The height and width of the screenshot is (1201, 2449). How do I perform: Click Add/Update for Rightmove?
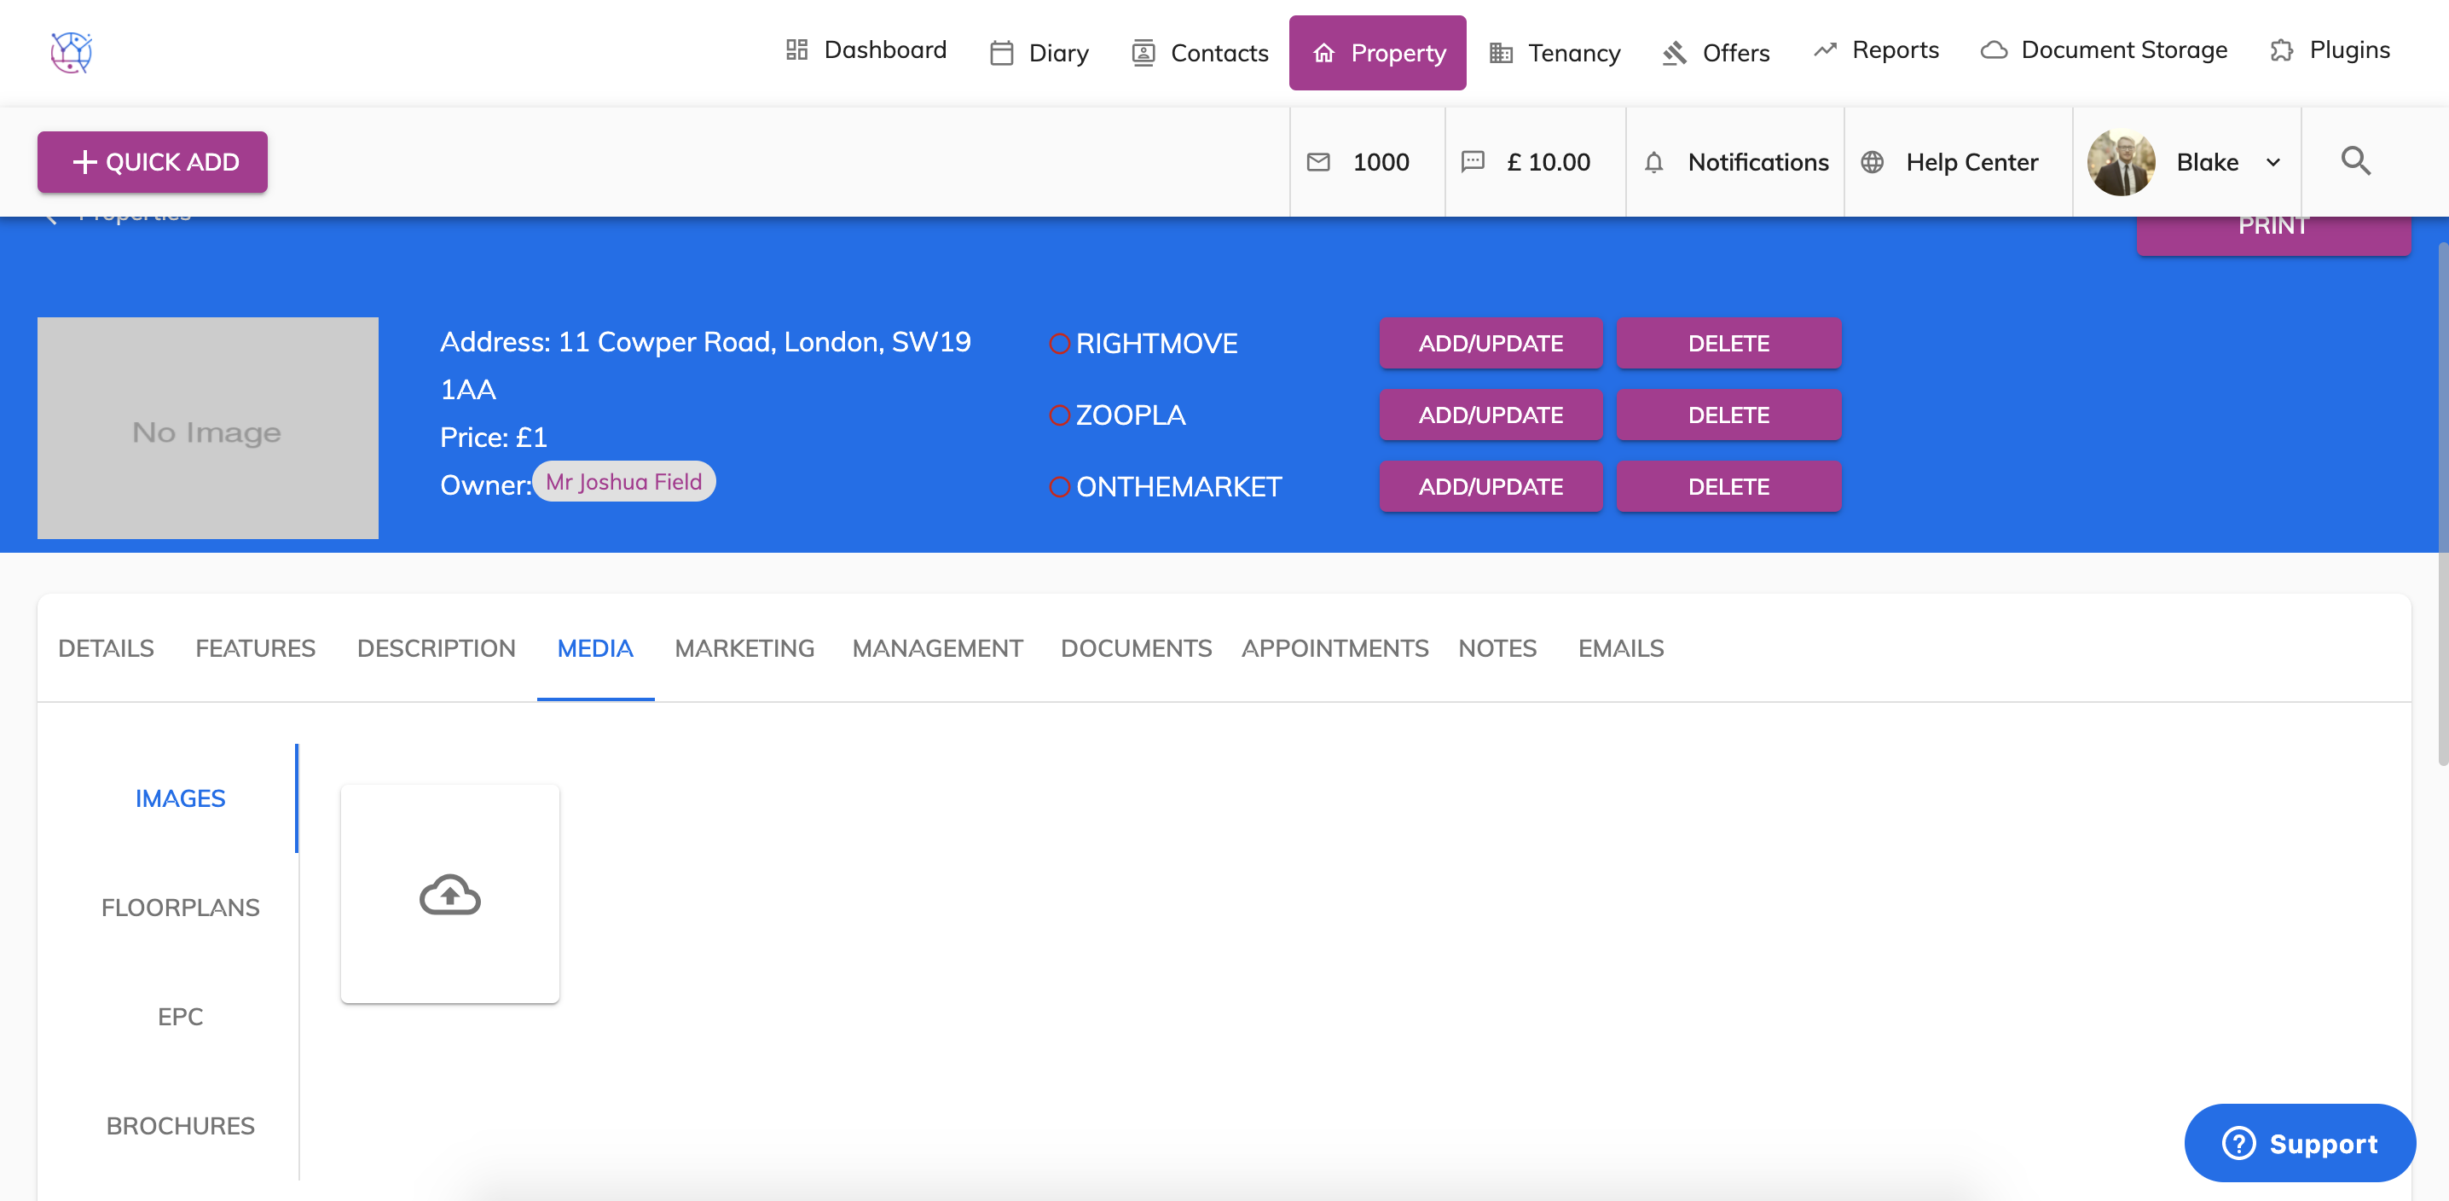(1490, 343)
